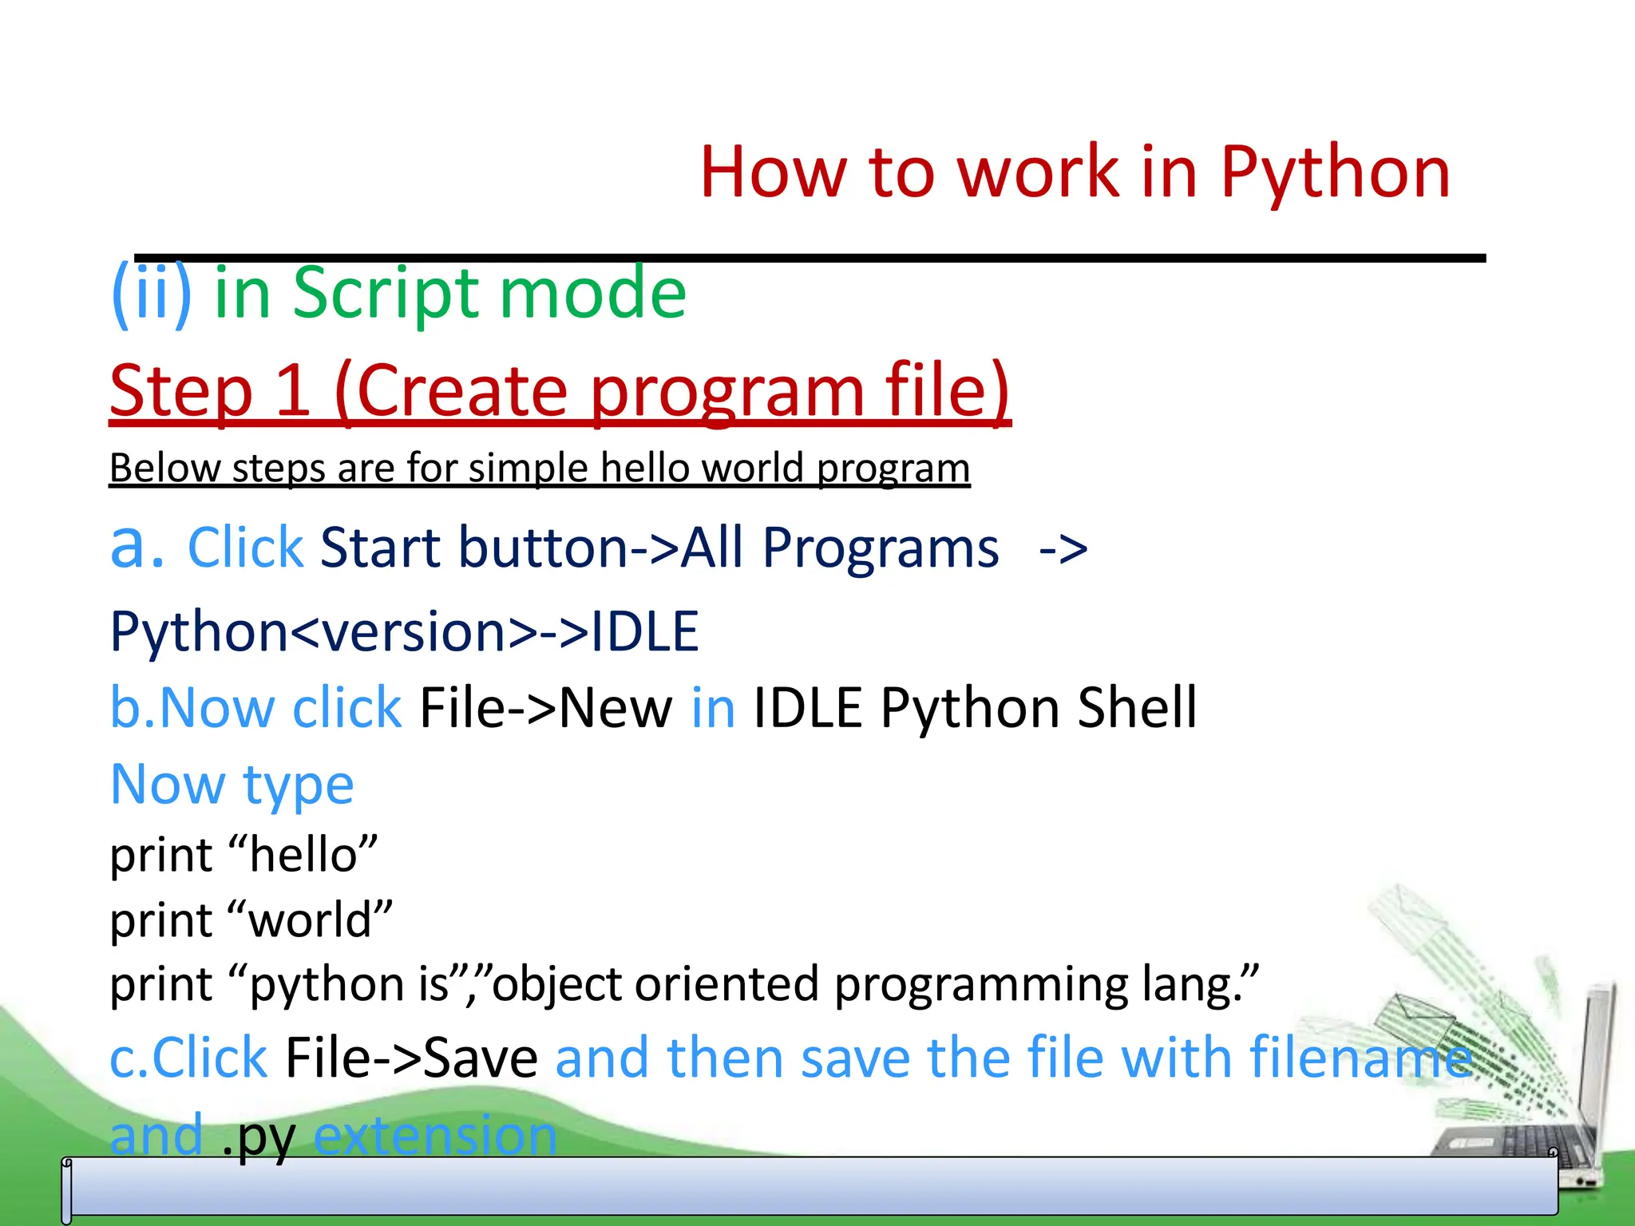Click the print "world" code line
The height and width of the screenshot is (1226, 1635).
(x=251, y=919)
